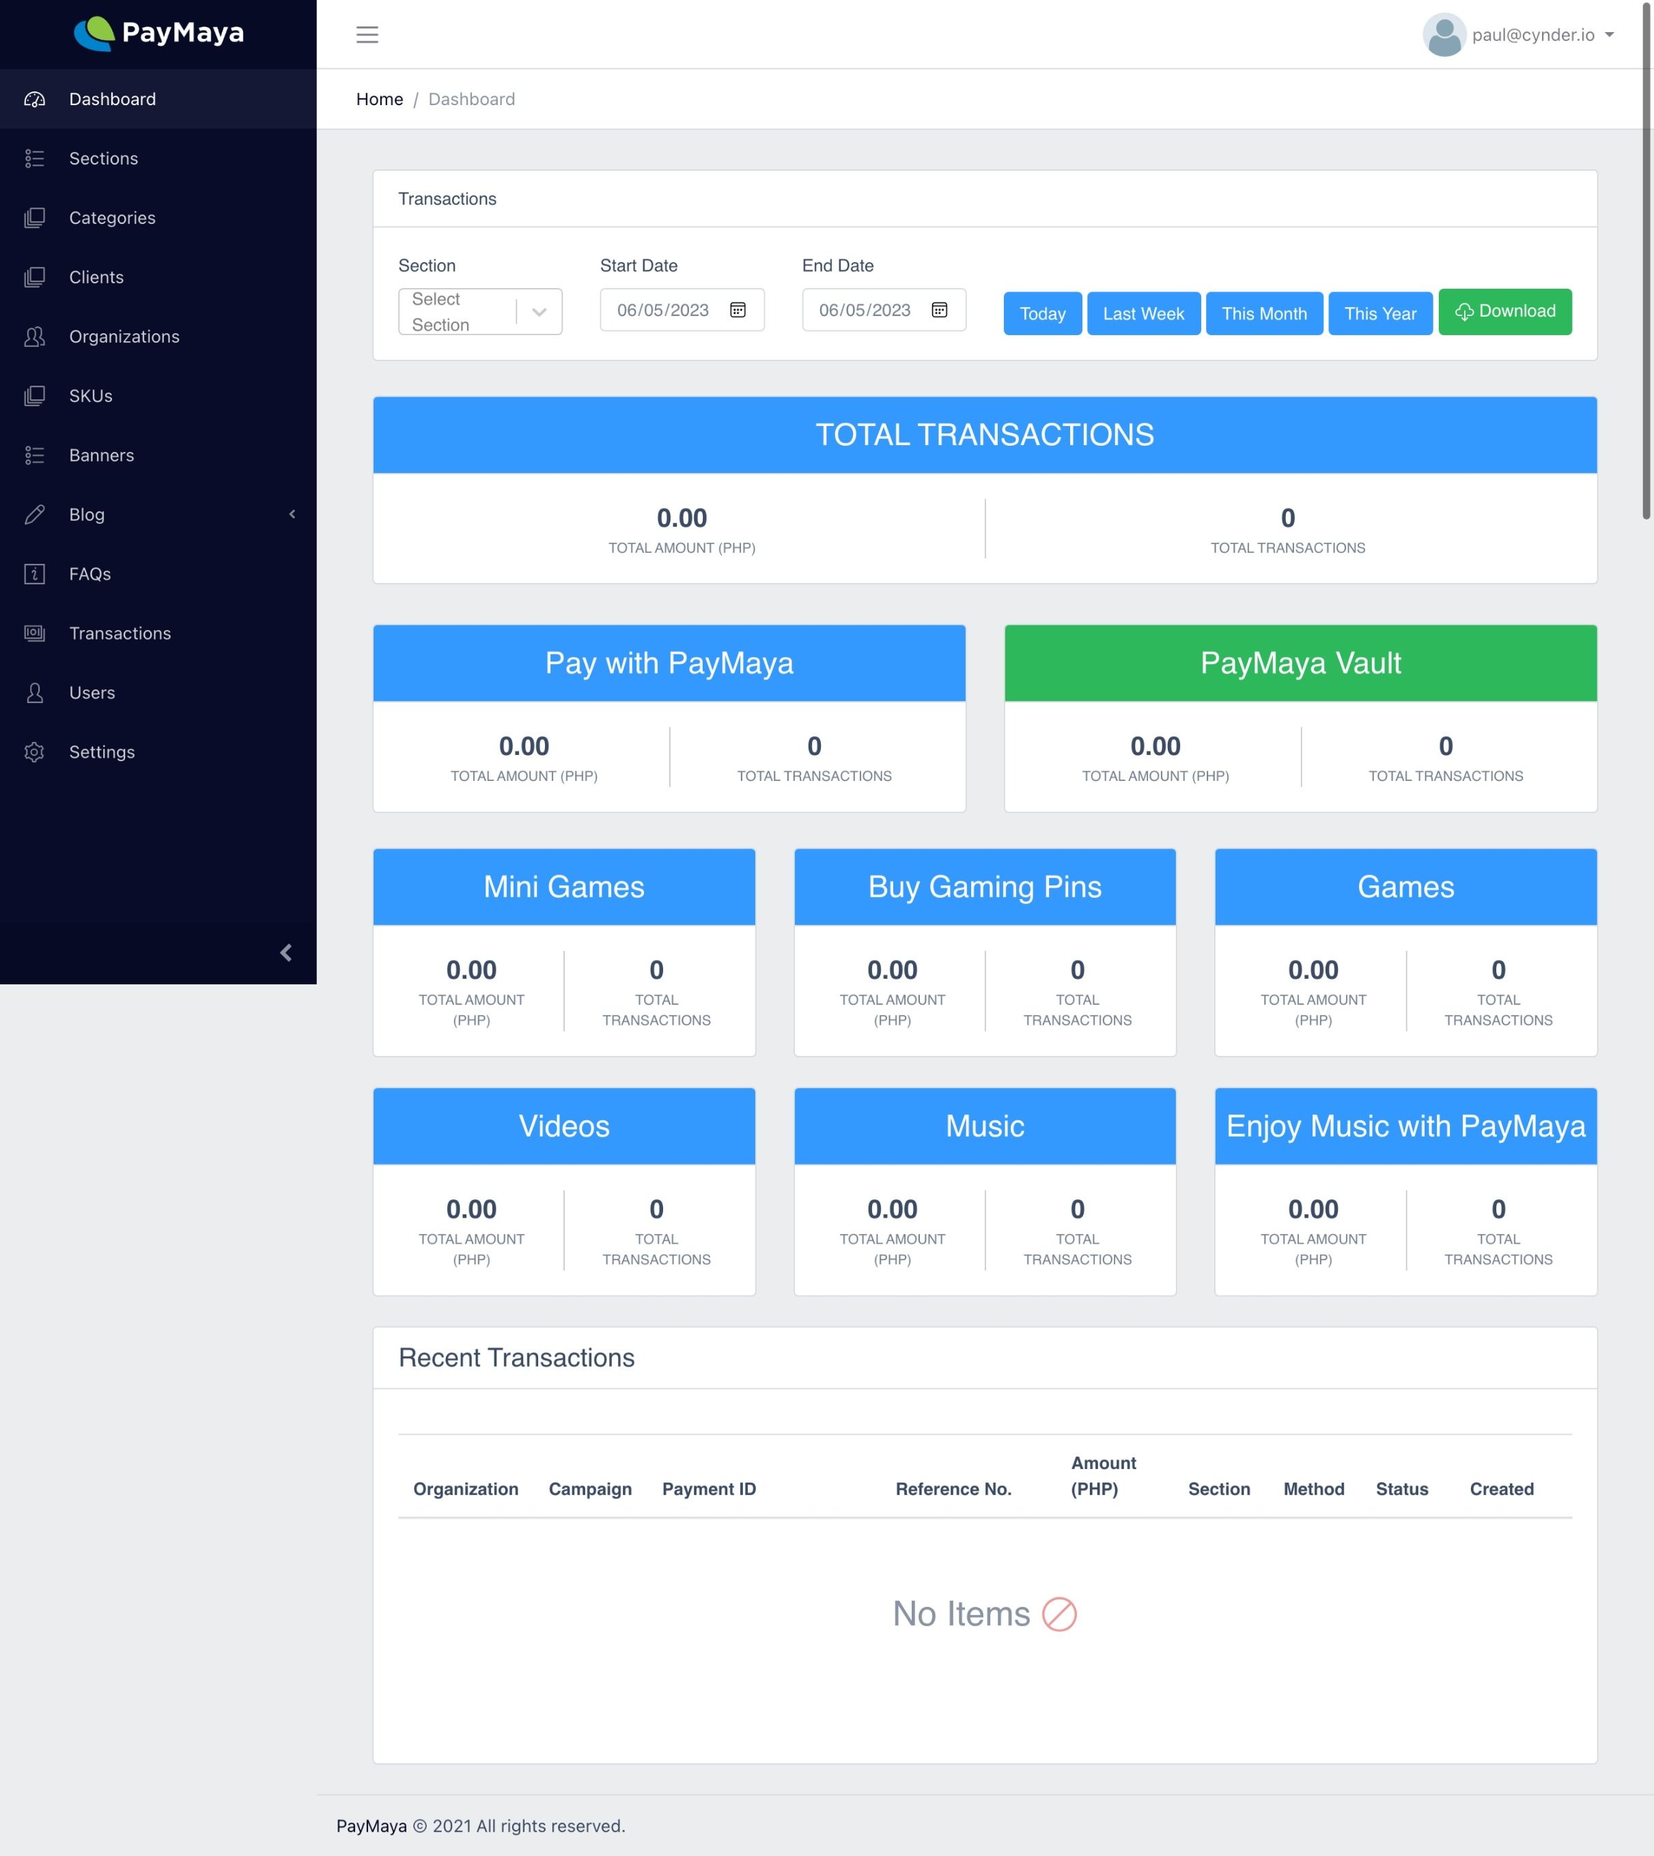Expand the Blog submenu arrow
1654x1856 pixels.
pyautogui.click(x=292, y=514)
